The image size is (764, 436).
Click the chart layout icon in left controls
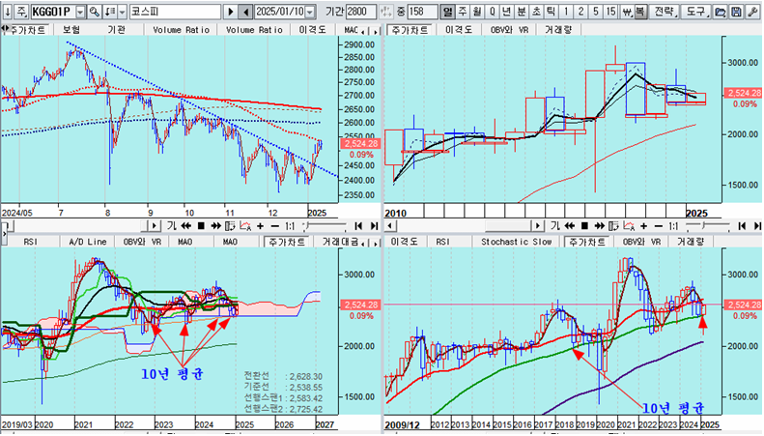click(231, 226)
